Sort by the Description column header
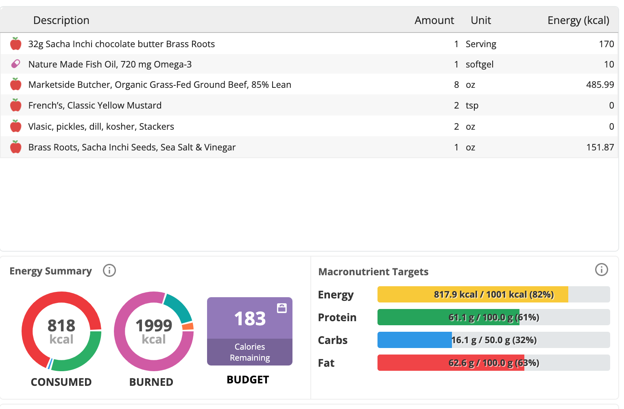This screenshot has width=624, height=409. point(61,20)
